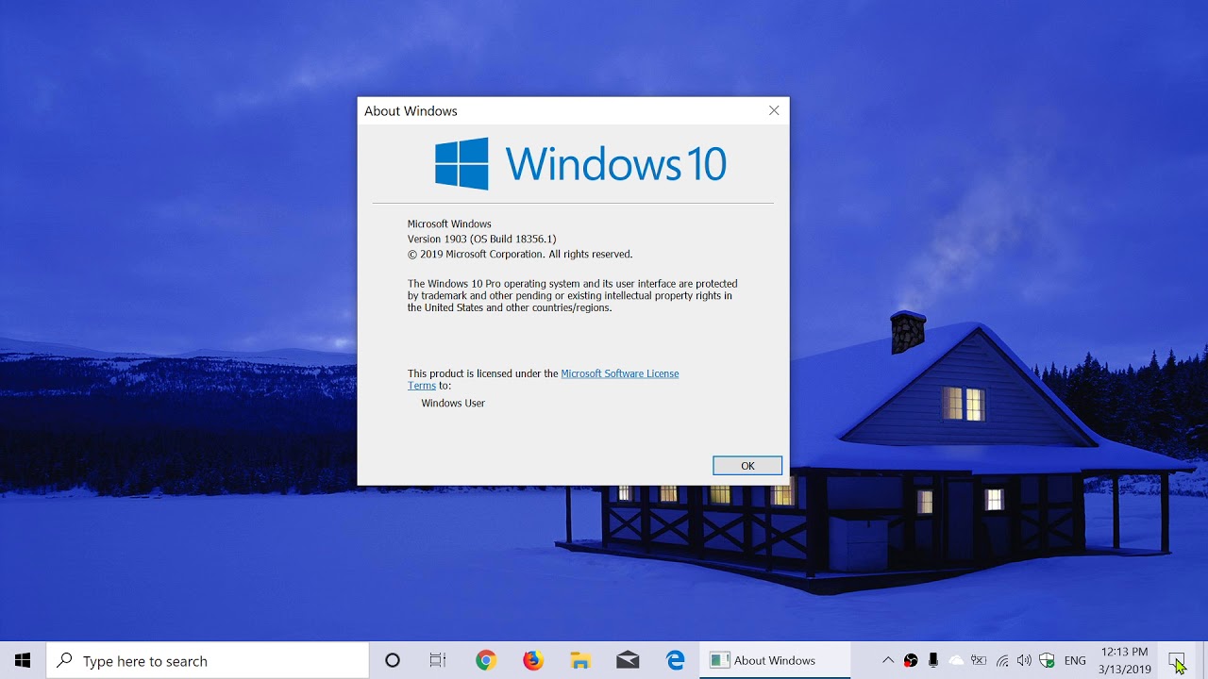Open the Action Center notification icon

1177,660
